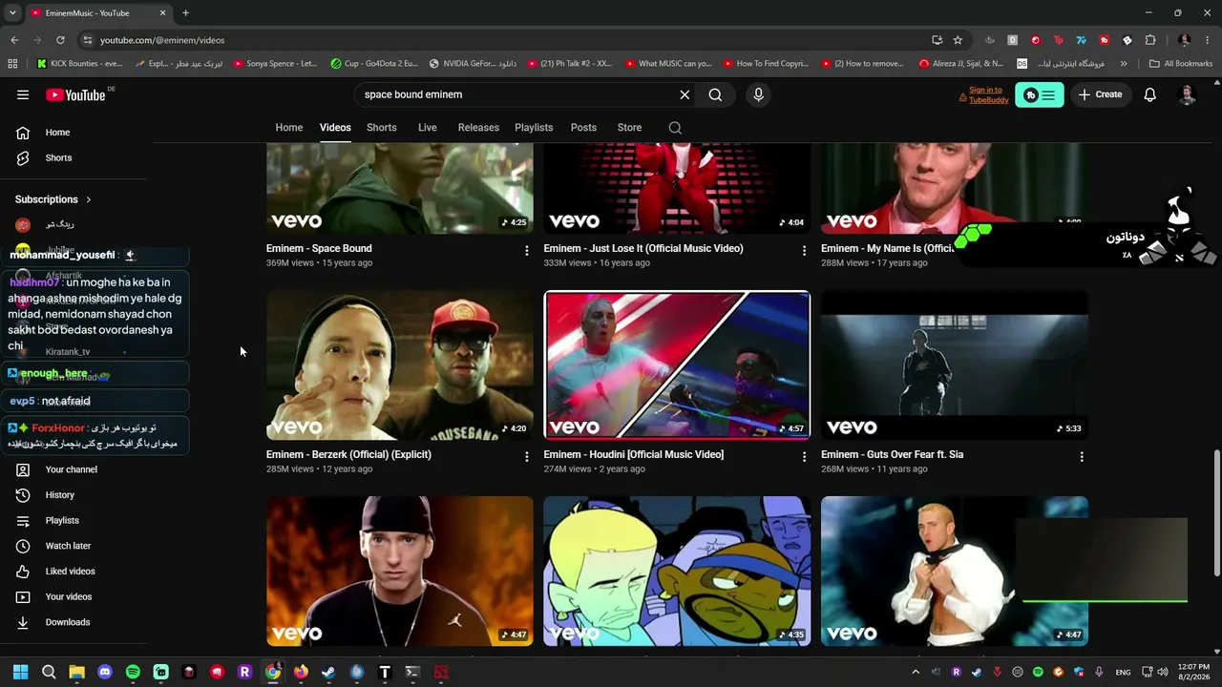Play the Eminem - Berzerk thumbnail
The width and height of the screenshot is (1222, 687).
[x=400, y=365]
